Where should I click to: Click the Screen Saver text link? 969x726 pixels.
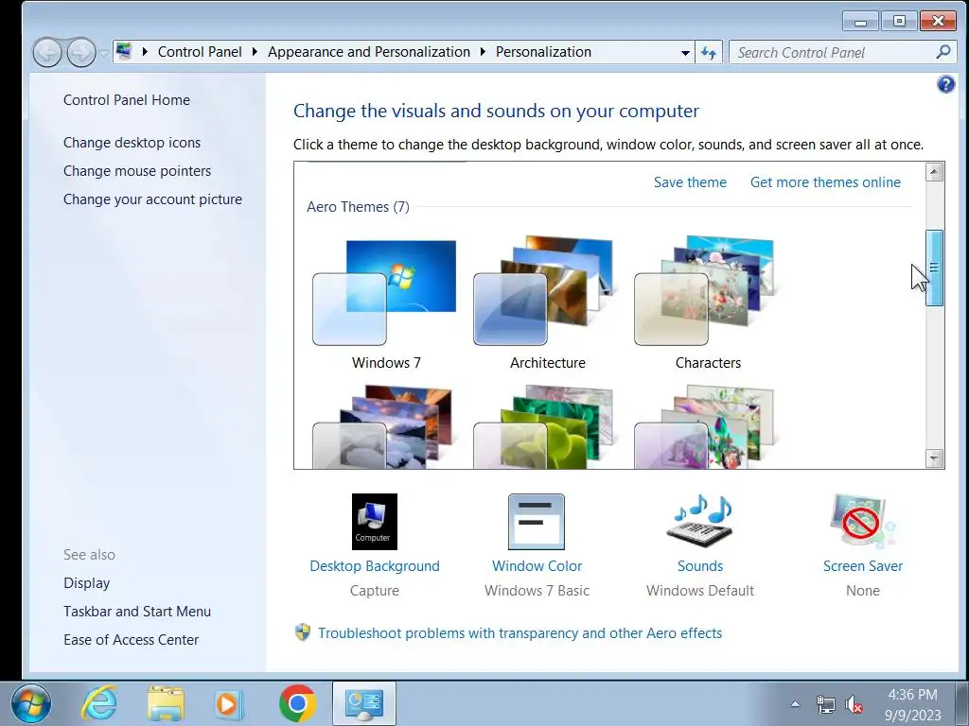(863, 566)
